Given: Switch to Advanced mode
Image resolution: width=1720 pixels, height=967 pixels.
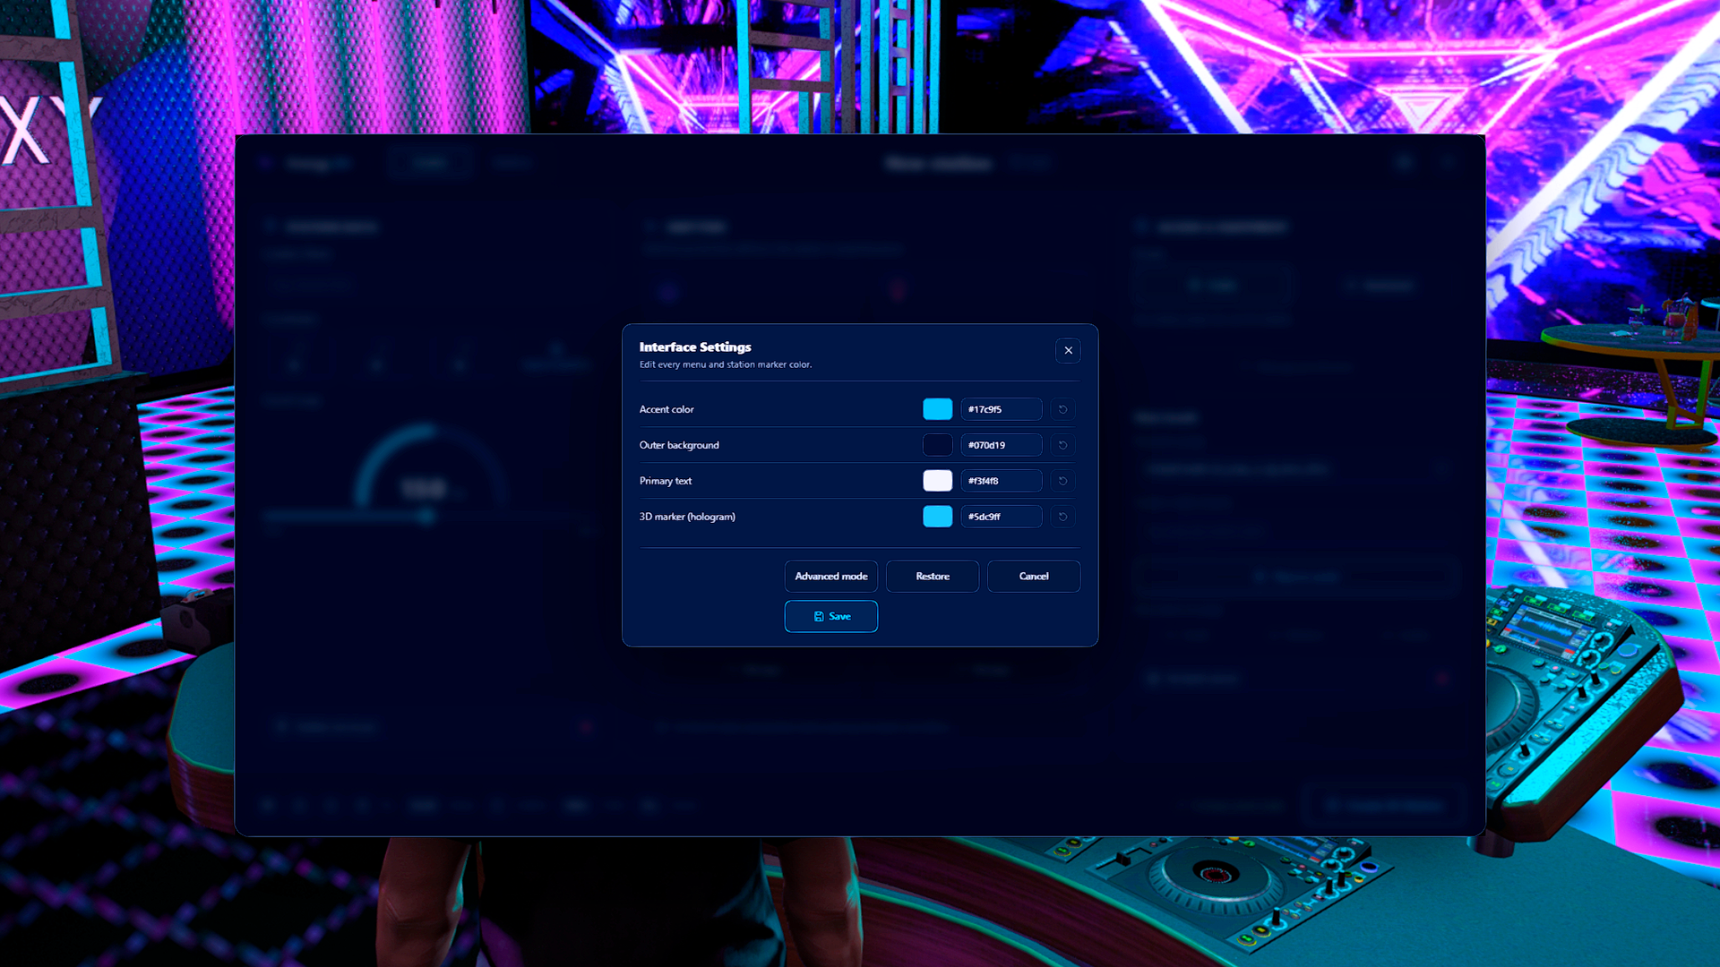Looking at the screenshot, I should click(x=831, y=577).
